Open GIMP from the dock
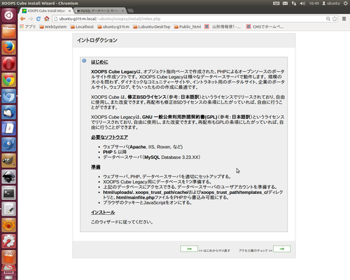This screenshot has height=280, width=350. point(8,160)
